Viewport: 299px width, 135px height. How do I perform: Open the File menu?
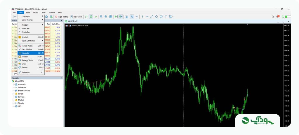point(14,12)
